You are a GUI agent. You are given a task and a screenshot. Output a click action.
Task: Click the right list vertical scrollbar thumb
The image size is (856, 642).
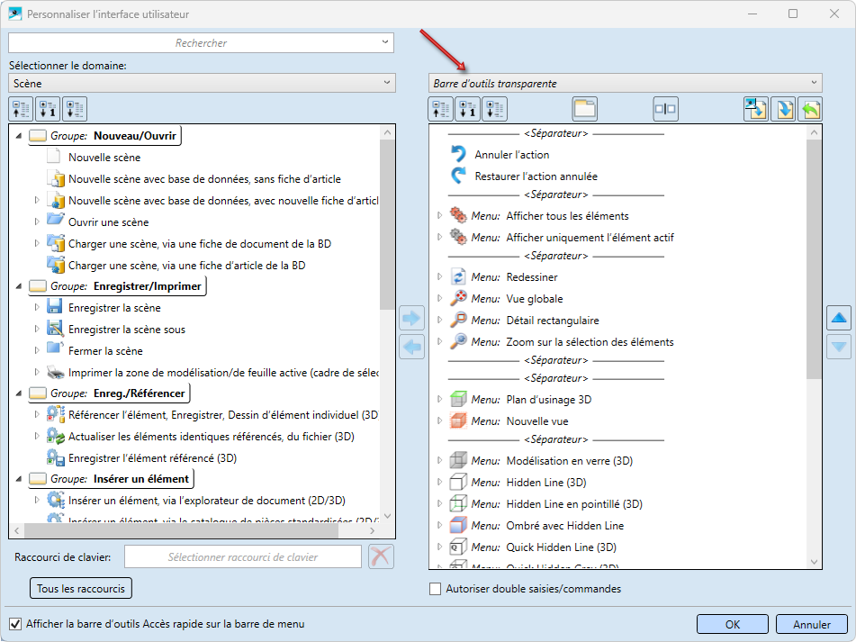point(814,258)
